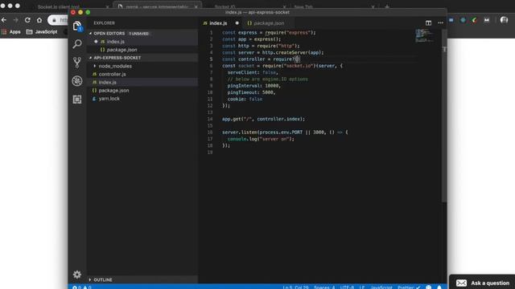This screenshot has width=515, height=289.
Task: Switch to the index.js editor tab
Action: coord(218,23)
